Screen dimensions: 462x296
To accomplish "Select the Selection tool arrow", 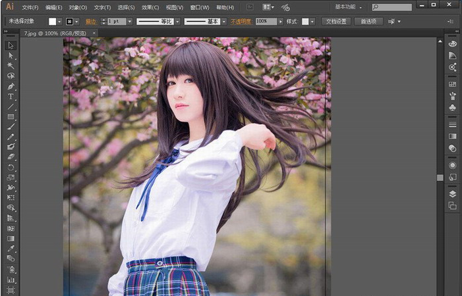I will (11, 45).
